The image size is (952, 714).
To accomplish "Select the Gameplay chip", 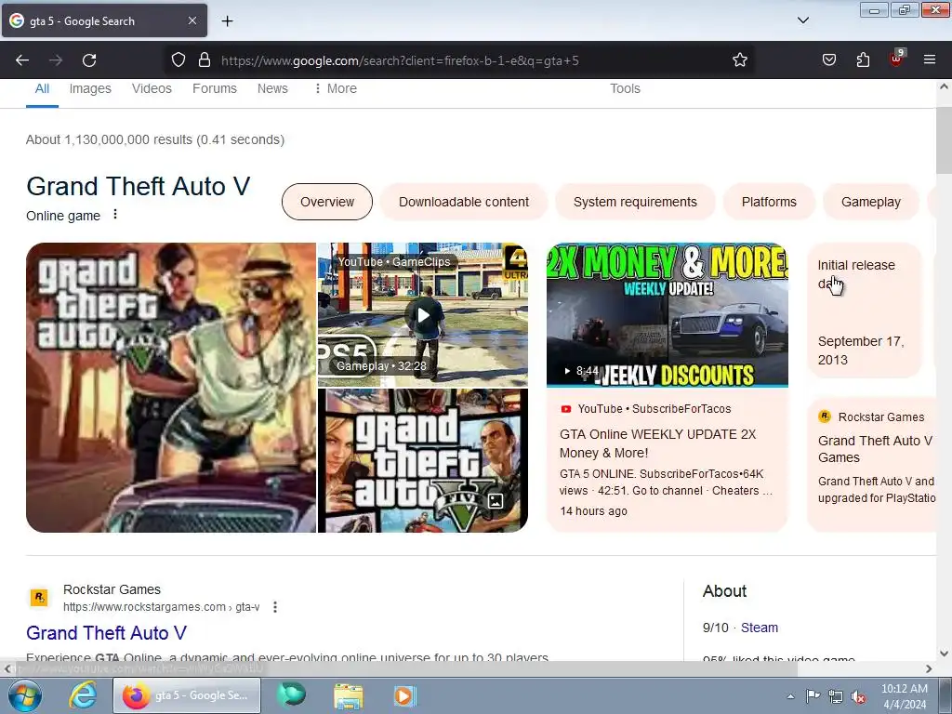I will pos(870,202).
